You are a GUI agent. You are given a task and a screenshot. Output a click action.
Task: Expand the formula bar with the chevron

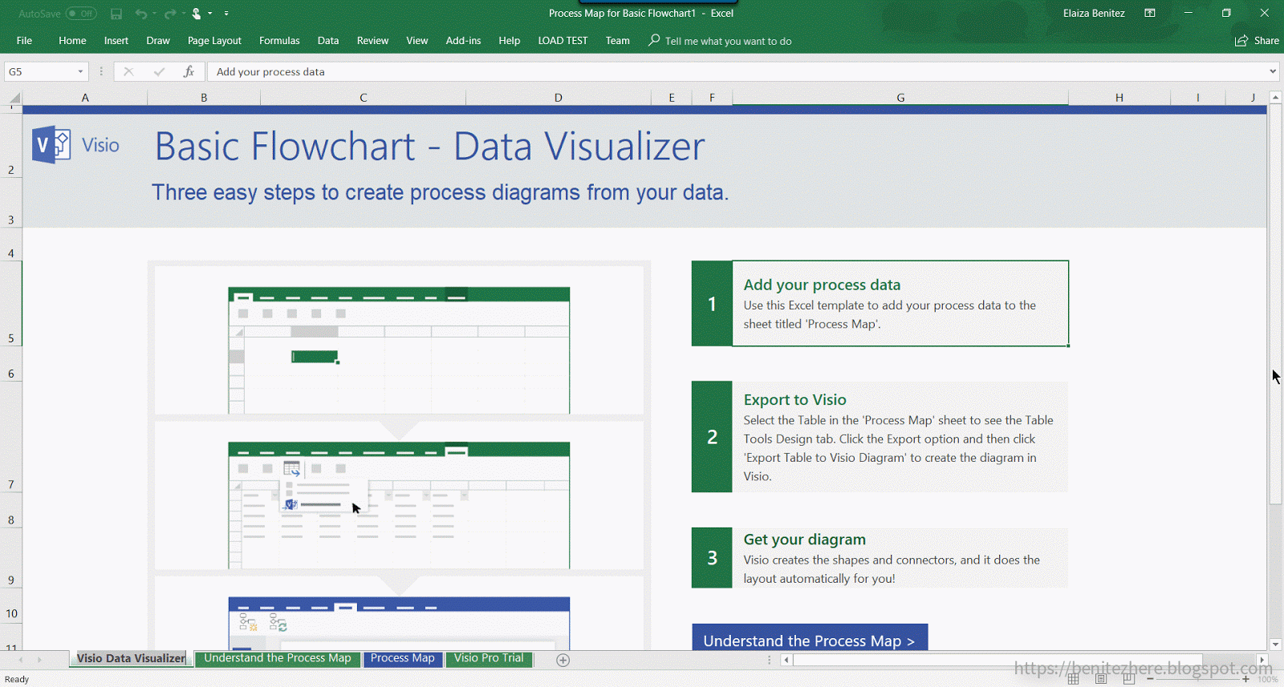tap(1273, 71)
